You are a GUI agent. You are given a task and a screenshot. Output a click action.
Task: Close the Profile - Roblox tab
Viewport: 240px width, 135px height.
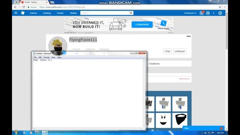(x=46, y=2)
